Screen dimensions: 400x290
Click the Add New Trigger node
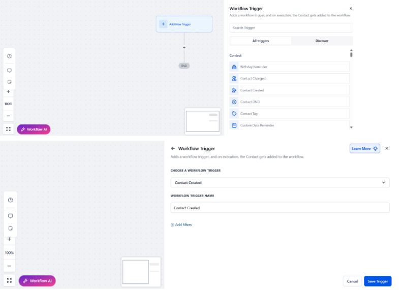coord(184,24)
